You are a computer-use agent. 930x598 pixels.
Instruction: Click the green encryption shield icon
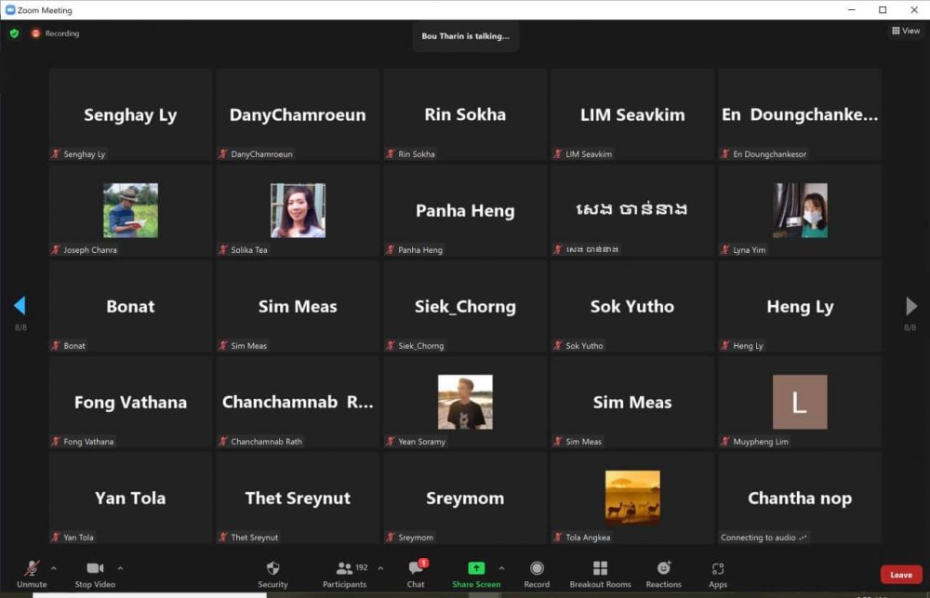14,33
